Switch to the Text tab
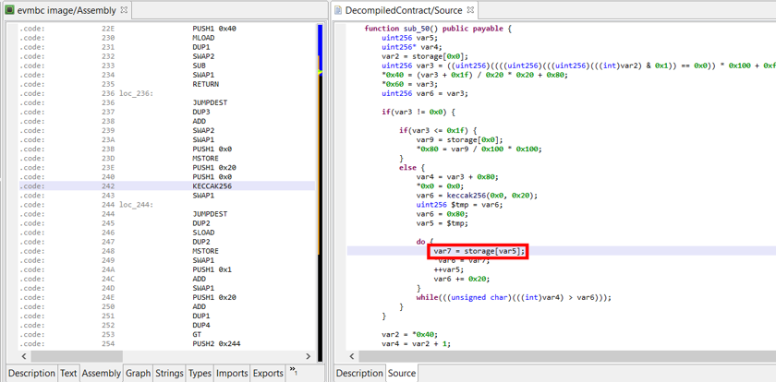 (68, 373)
